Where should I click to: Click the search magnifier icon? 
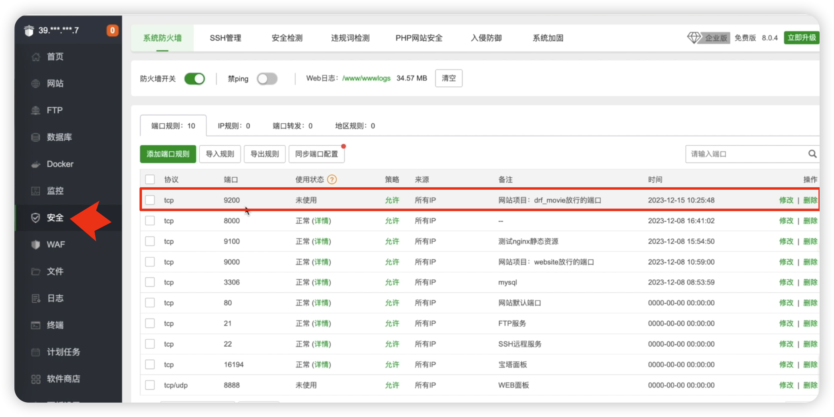pyautogui.click(x=812, y=154)
